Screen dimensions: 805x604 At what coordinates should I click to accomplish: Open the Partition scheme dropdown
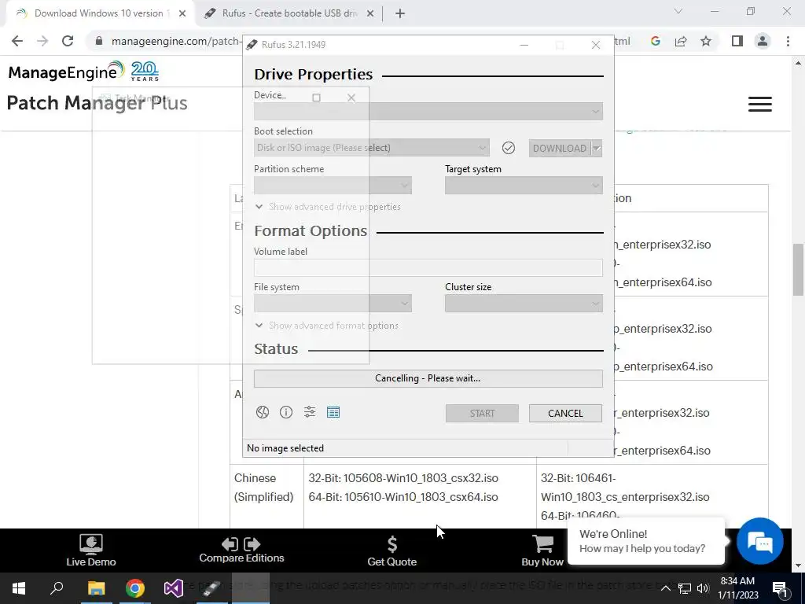[333, 186]
